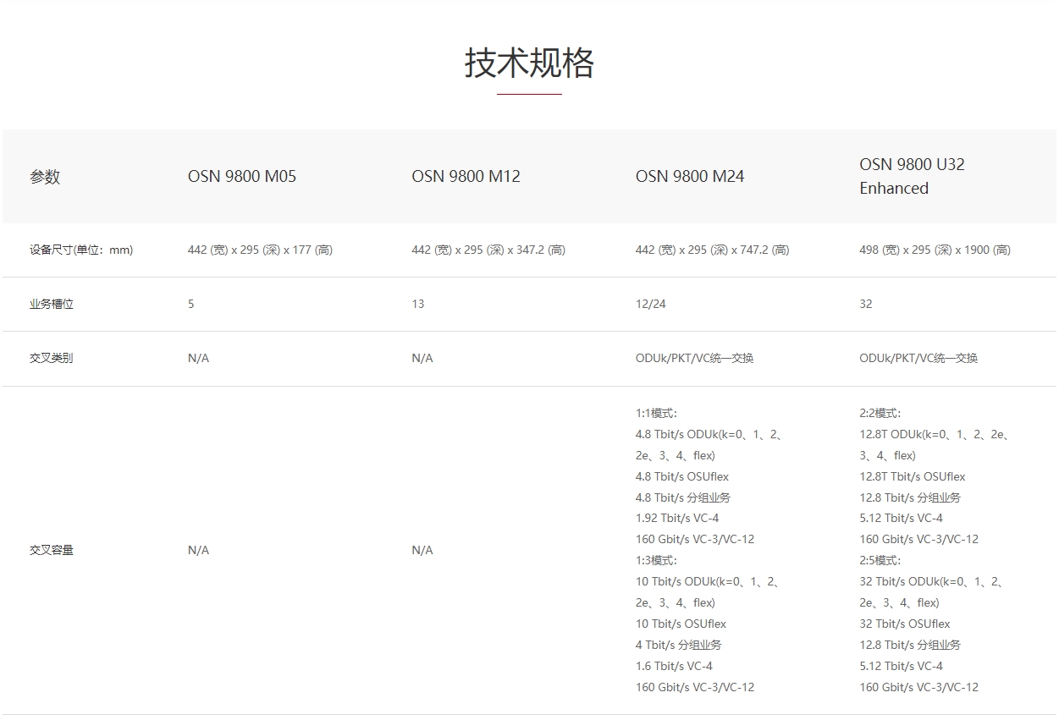Select N/A in 交叉类别 row under M05
The width and height of the screenshot is (1059, 720).
click(x=198, y=358)
